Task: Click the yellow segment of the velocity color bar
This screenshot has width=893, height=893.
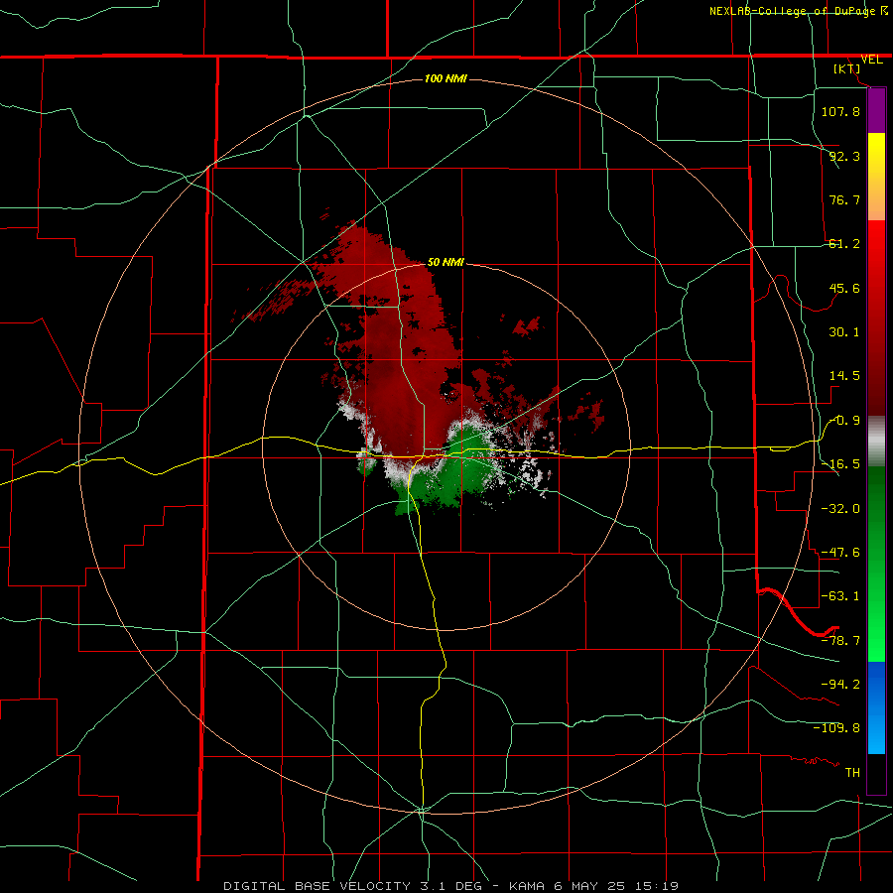Action: pos(876,176)
